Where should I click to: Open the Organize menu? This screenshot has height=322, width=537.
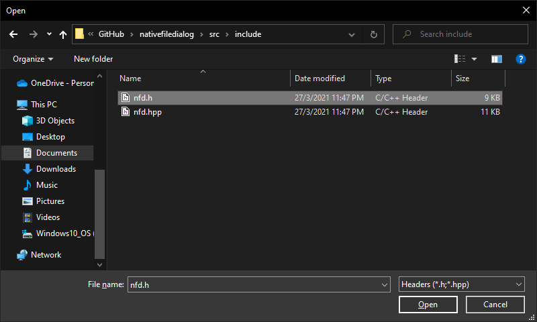click(x=33, y=59)
